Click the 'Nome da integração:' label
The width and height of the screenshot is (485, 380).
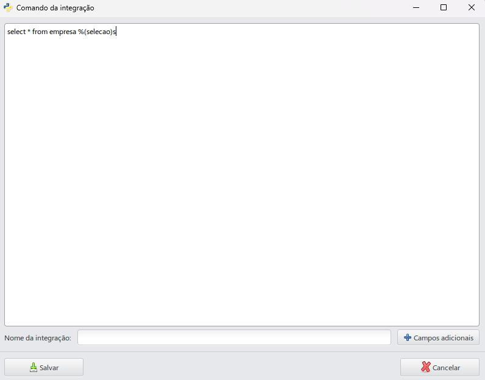pyautogui.click(x=38, y=338)
